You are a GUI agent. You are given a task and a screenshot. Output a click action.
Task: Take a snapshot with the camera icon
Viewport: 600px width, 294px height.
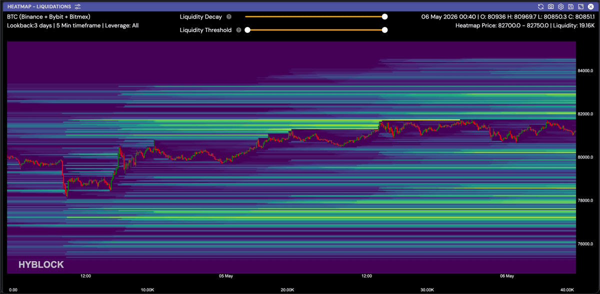(x=550, y=6)
